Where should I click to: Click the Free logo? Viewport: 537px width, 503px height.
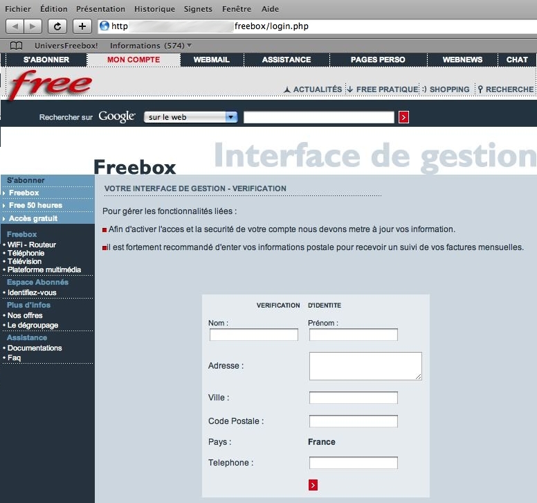pyautogui.click(x=50, y=84)
